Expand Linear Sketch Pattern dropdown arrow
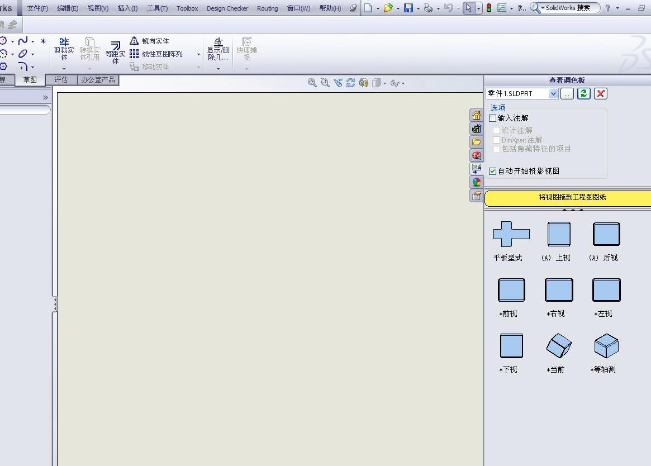The width and height of the screenshot is (651, 466). pos(198,54)
